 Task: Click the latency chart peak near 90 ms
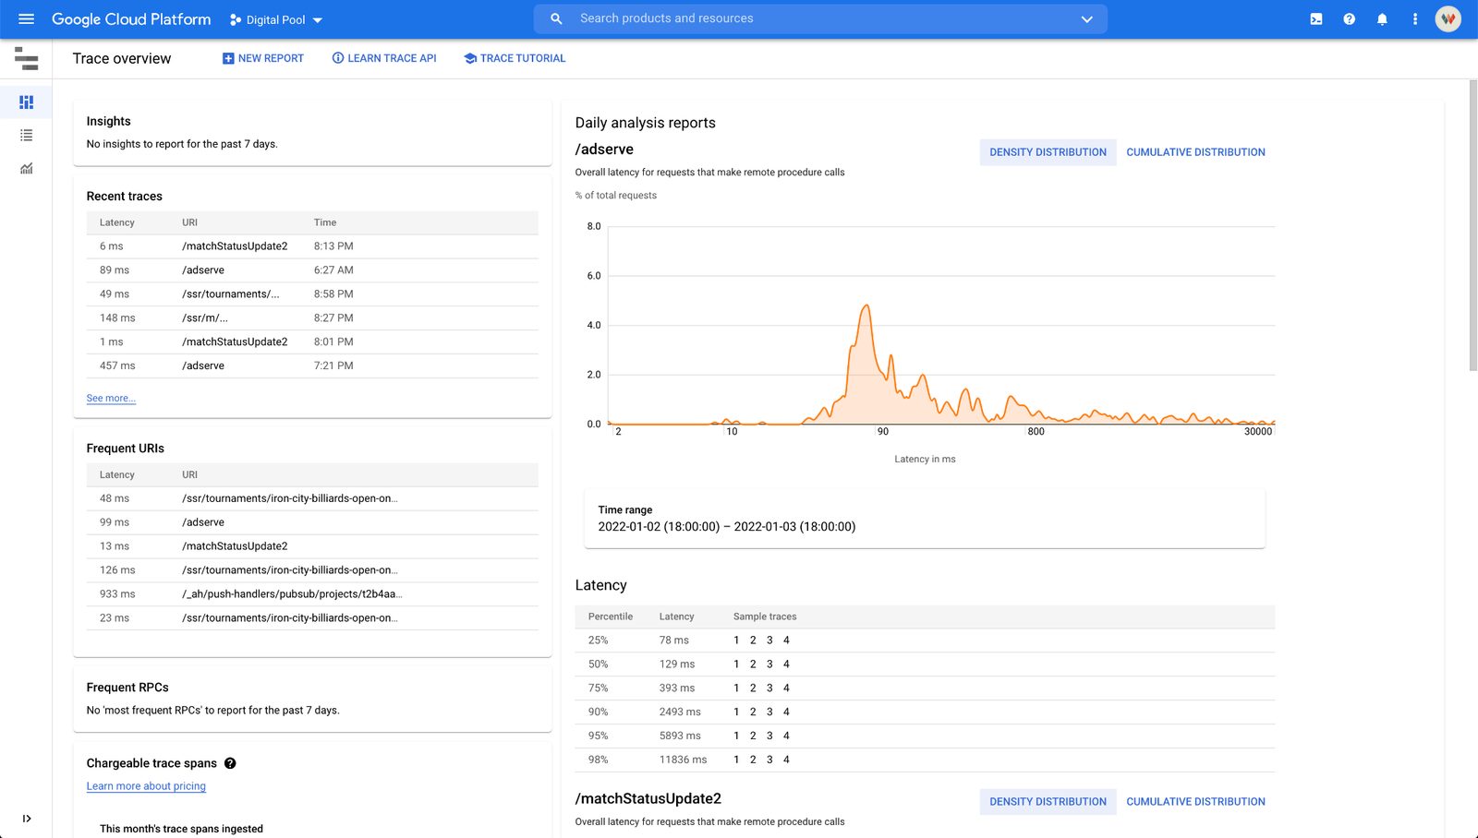pyautogui.click(x=866, y=306)
